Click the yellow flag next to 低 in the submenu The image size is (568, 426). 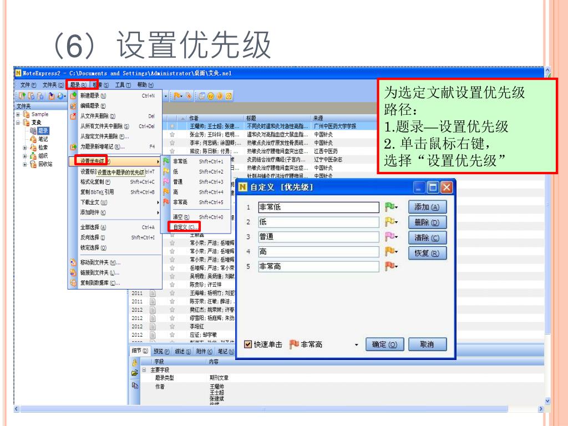166,171
